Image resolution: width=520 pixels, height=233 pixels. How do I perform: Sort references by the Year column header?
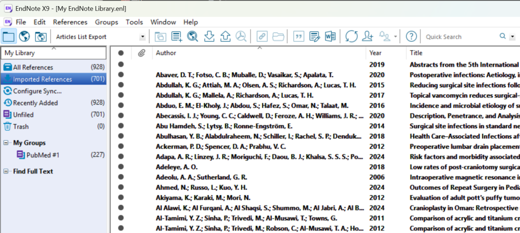(x=376, y=53)
